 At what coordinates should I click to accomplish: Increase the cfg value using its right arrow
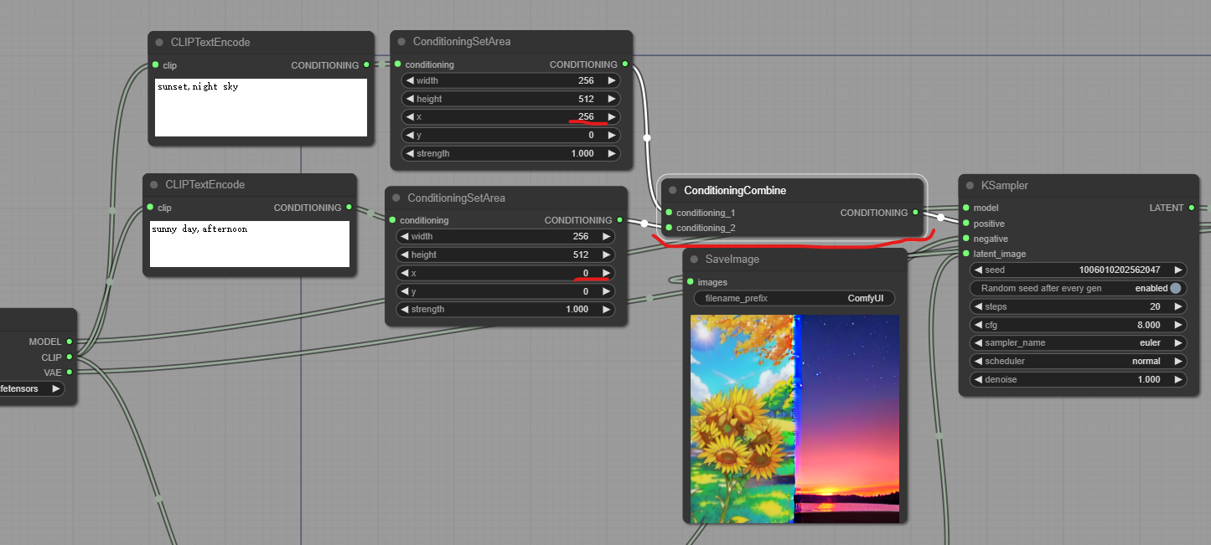point(1177,325)
